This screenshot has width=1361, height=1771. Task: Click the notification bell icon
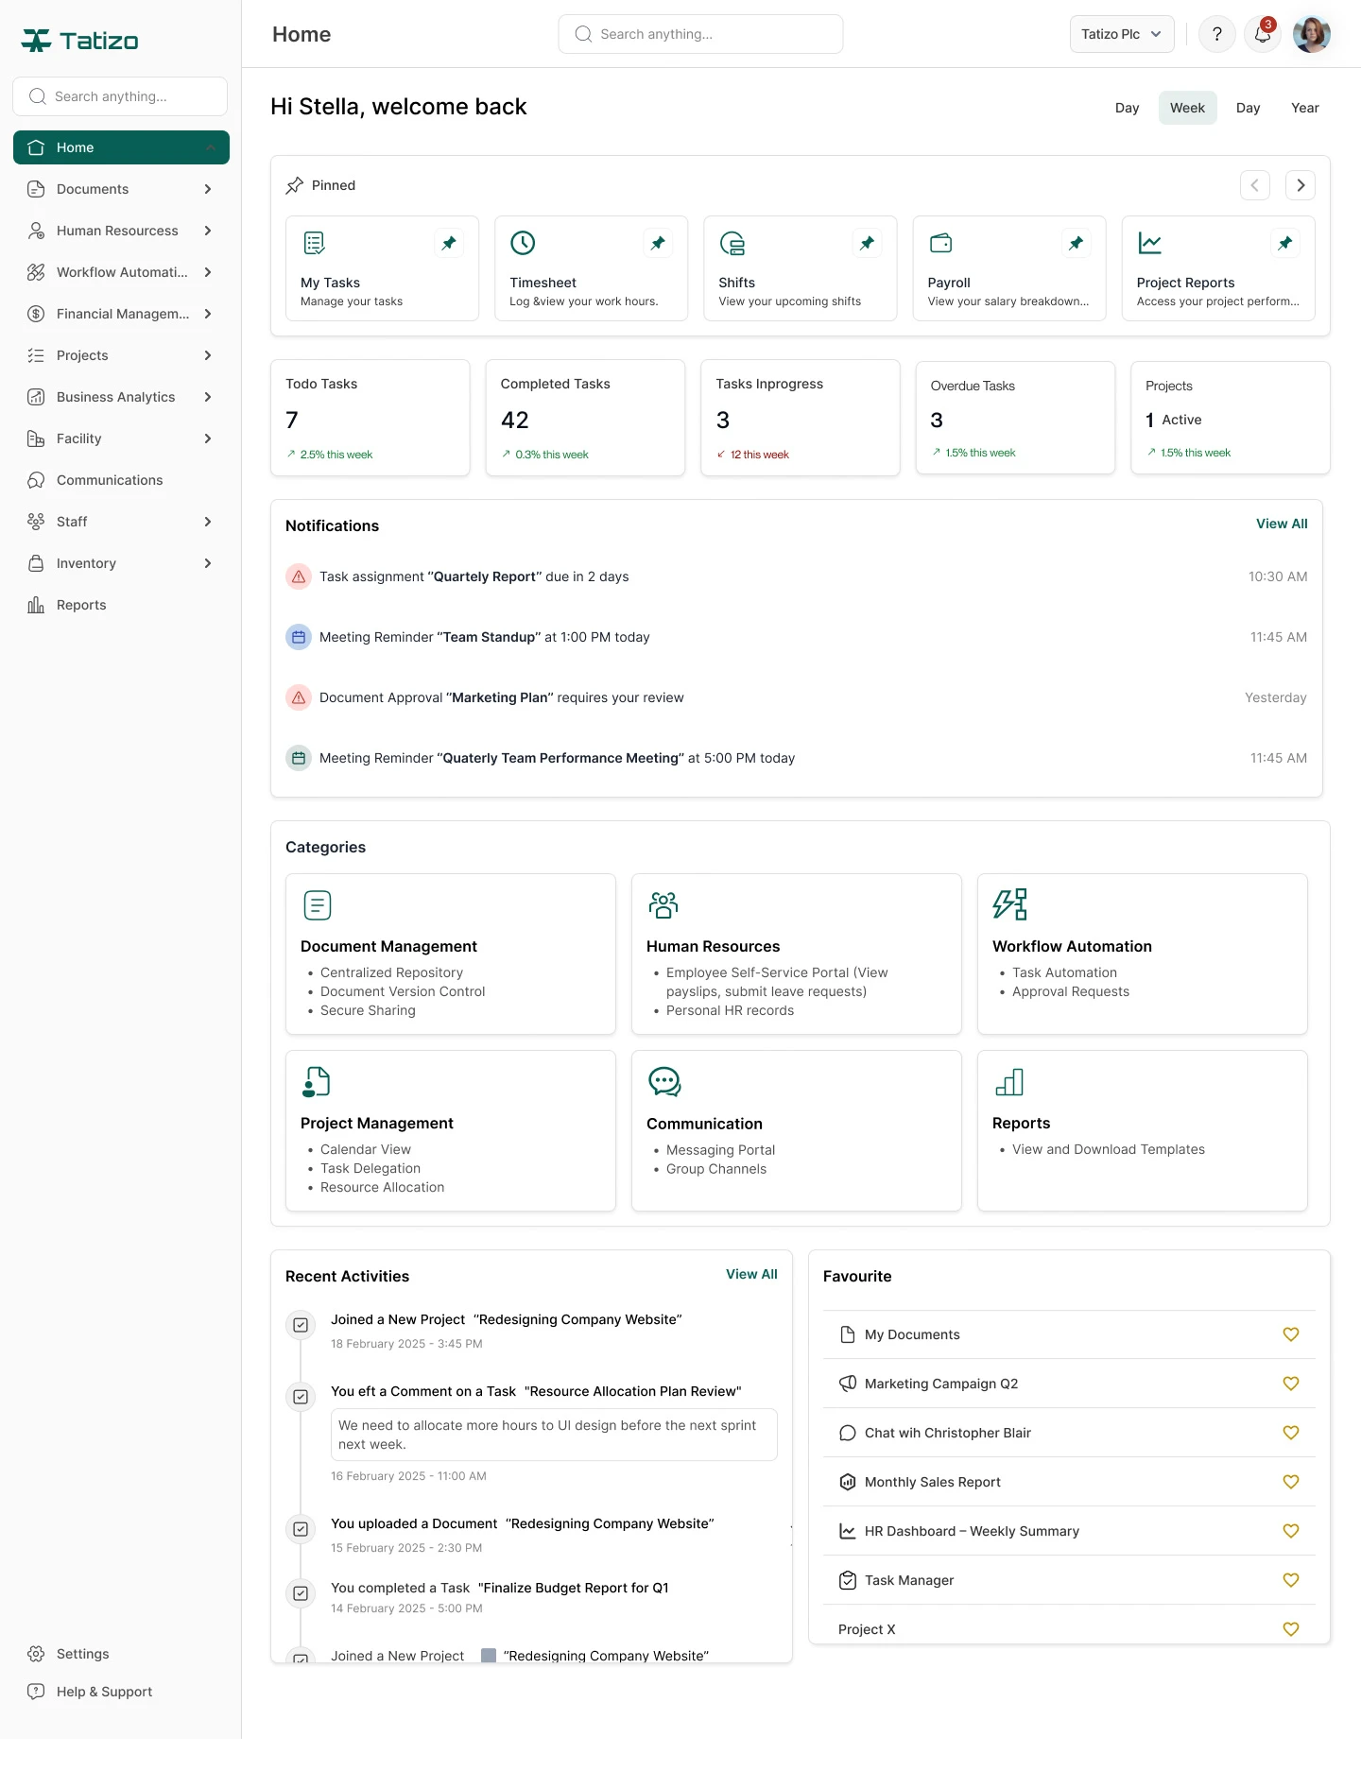[x=1262, y=35]
